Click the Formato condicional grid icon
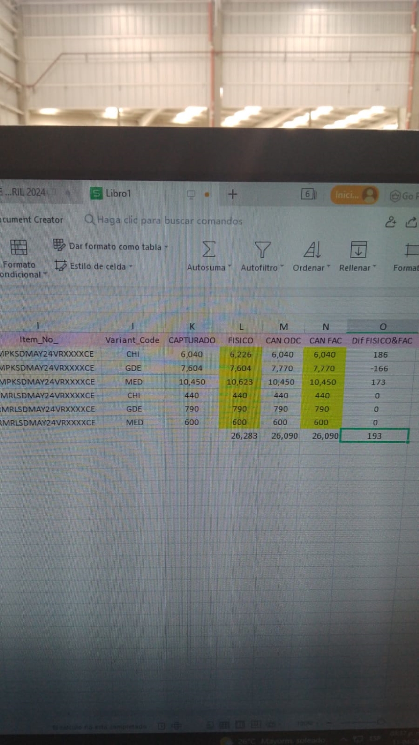Image resolution: width=419 pixels, height=745 pixels. tap(18, 248)
